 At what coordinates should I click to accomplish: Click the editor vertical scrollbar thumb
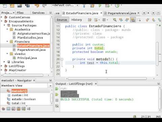click(x=157, y=54)
